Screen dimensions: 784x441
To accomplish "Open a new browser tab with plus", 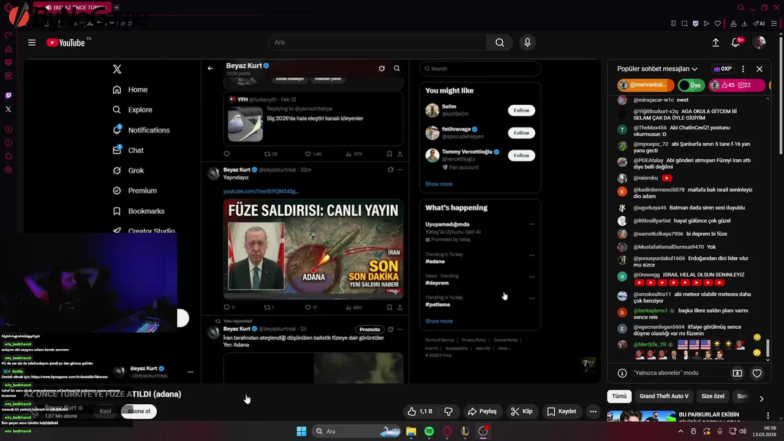I will (x=116, y=7).
